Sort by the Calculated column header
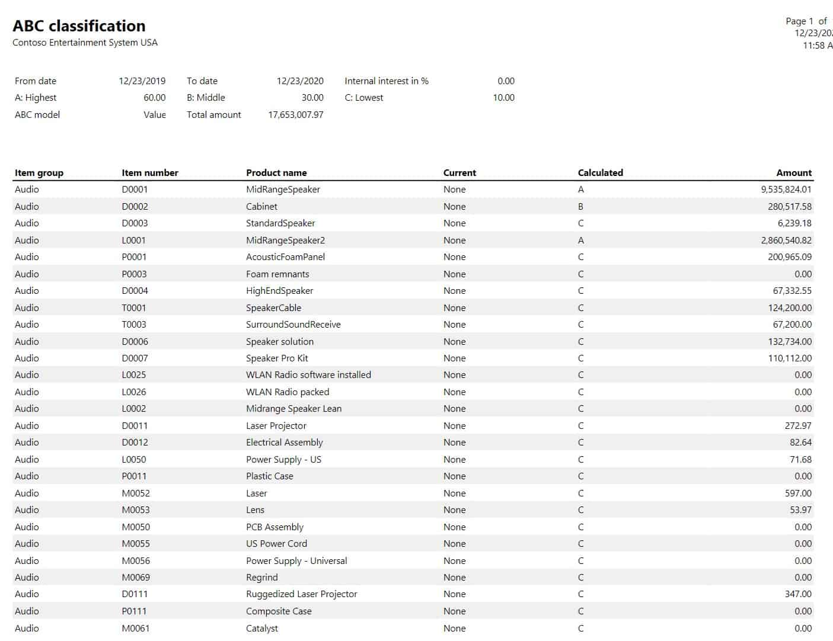Screen dimensions: 833x641 pyautogui.click(x=601, y=172)
